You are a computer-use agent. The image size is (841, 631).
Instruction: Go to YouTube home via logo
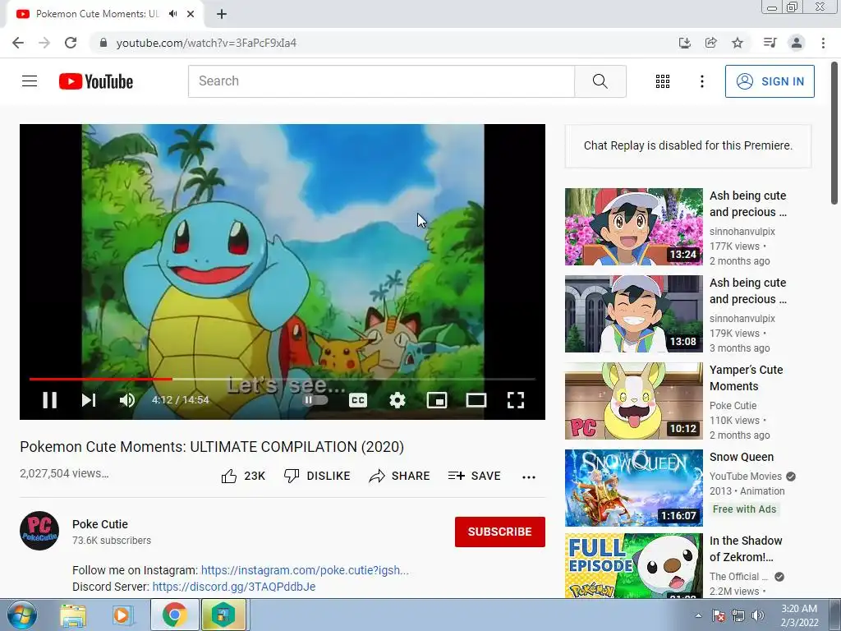96,81
